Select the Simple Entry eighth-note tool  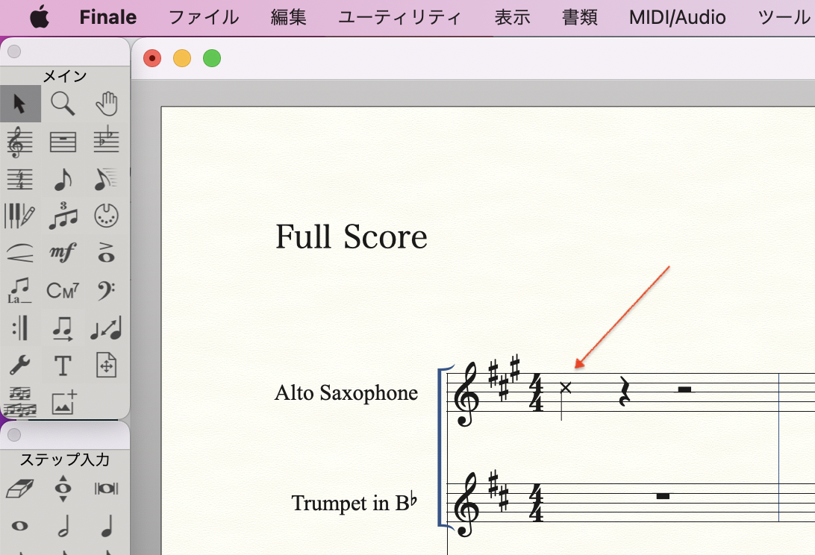click(x=63, y=179)
